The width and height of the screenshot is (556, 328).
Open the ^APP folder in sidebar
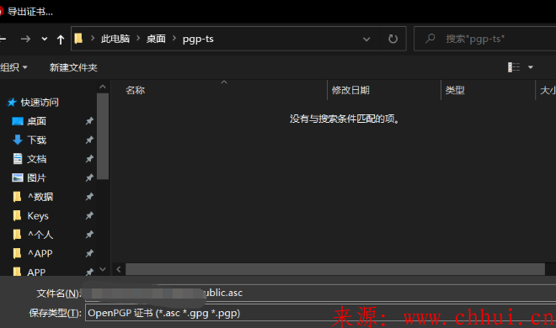[40, 253]
